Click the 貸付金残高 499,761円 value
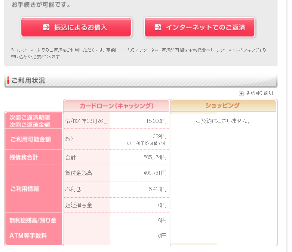Image resolution: width=292 pixels, height=252 pixels. coord(155,173)
